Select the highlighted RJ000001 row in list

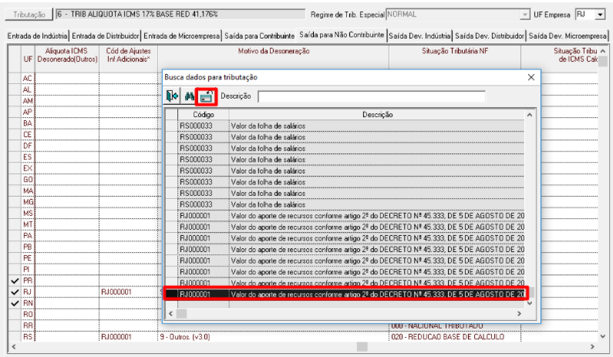pos(346,294)
